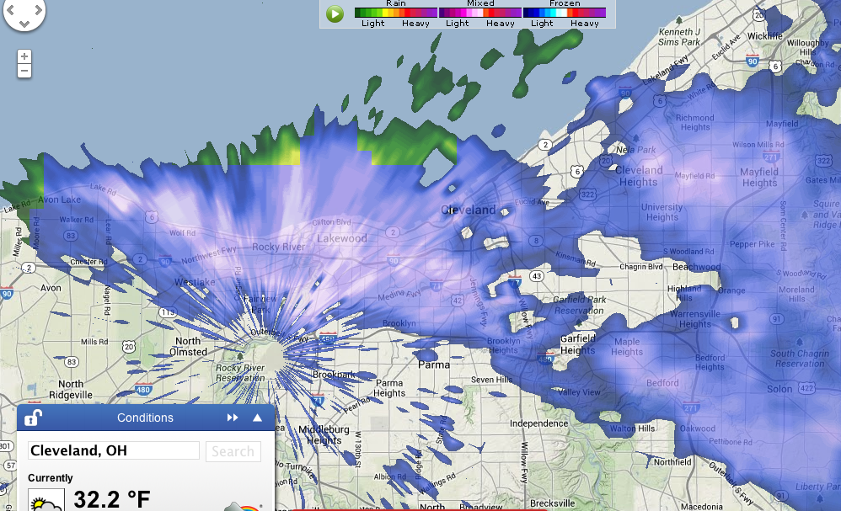The image size is (841, 511).
Task: Click the Brecksville label
Action: click(553, 503)
